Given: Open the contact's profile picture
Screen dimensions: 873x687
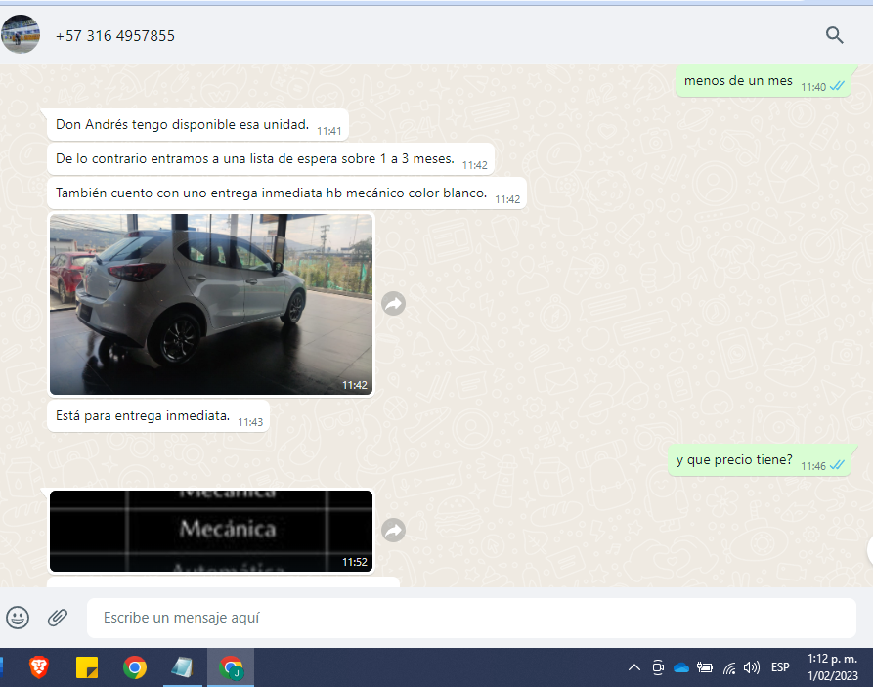Looking at the screenshot, I should click(21, 34).
